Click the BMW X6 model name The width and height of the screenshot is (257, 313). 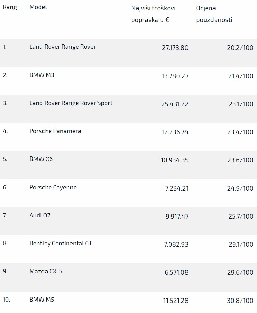click(x=41, y=159)
